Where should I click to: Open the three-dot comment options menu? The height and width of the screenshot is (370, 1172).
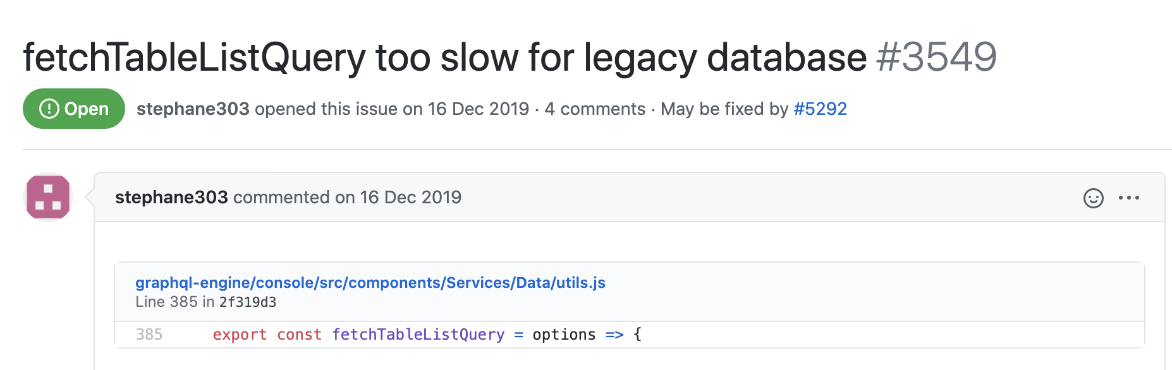pyautogui.click(x=1128, y=198)
